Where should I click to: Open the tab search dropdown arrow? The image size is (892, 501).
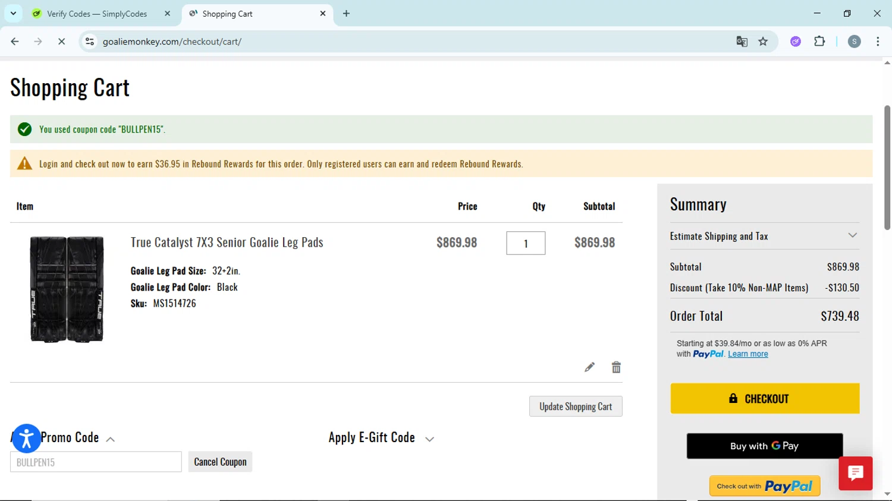13,14
